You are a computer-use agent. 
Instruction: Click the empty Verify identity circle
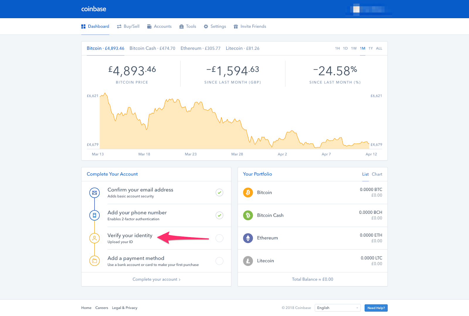coord(219,238)
